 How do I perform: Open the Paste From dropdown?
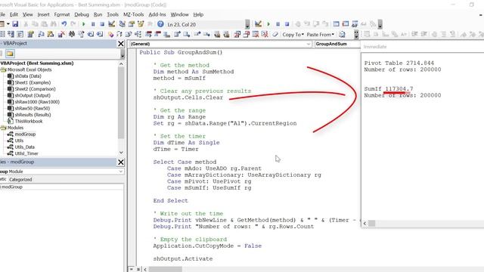tap(320, 35)
